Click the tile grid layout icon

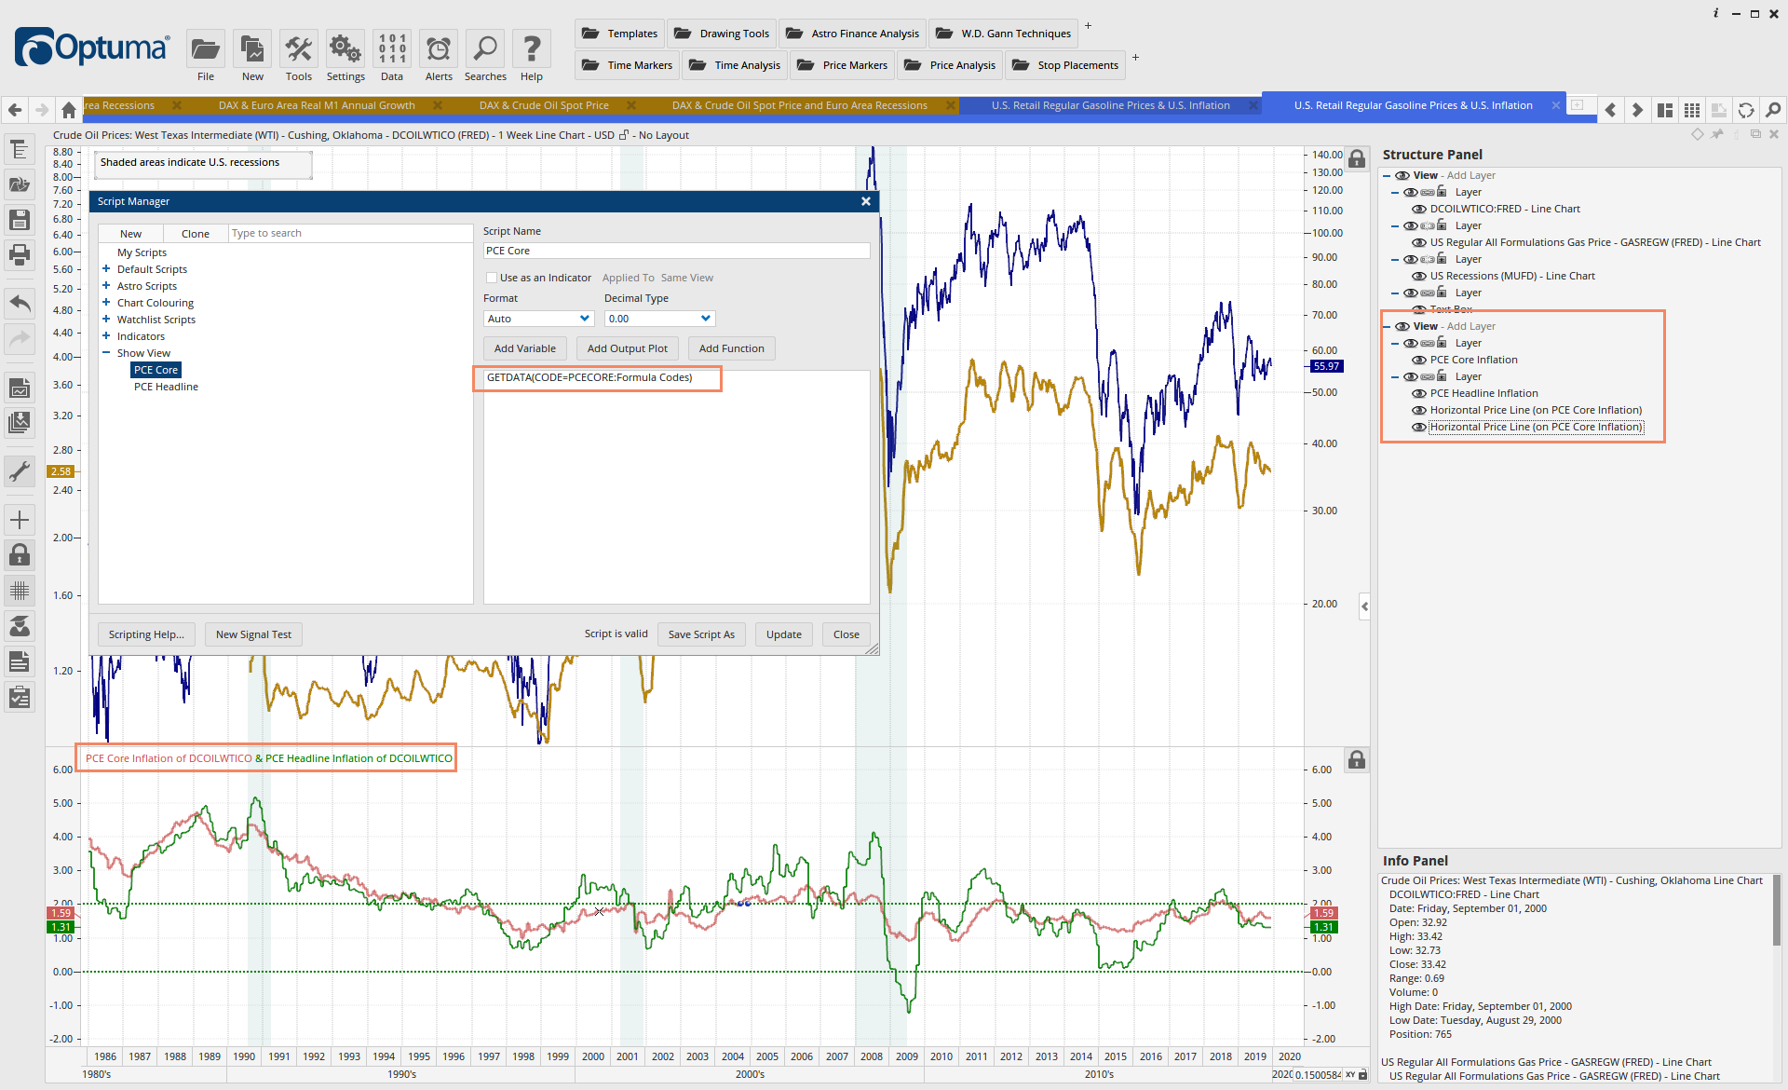[1692, 110]
